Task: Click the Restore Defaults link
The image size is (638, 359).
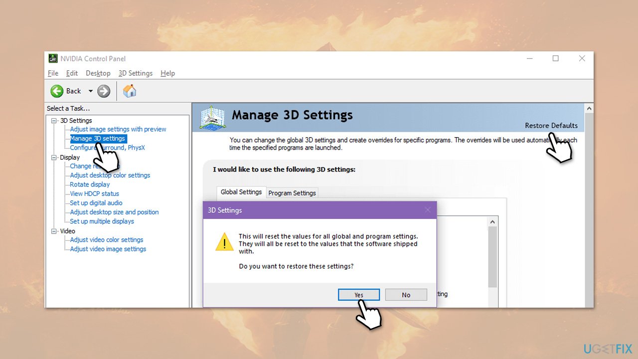Action: [551, 126]
